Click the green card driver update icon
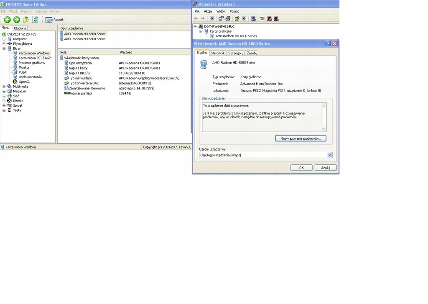This screenshot has width=428, height=304. (262, 18)
